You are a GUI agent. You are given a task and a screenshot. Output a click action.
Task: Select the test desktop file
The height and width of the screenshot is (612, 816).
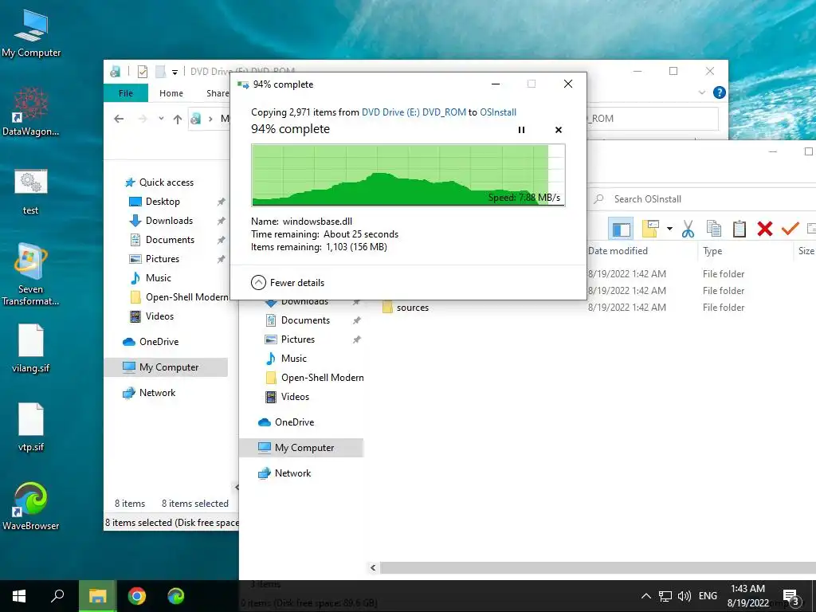pos(31,191)
